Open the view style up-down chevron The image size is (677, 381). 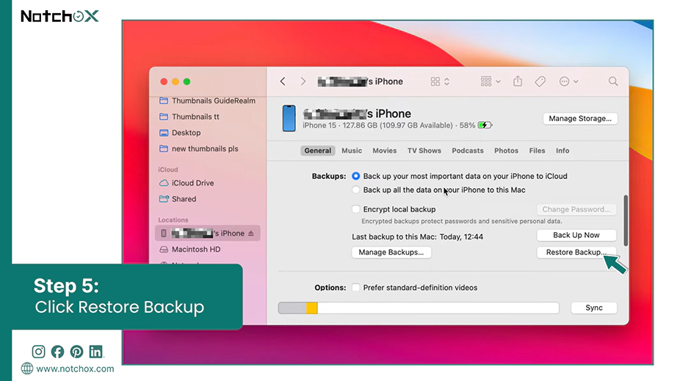[x=447, y=81]
